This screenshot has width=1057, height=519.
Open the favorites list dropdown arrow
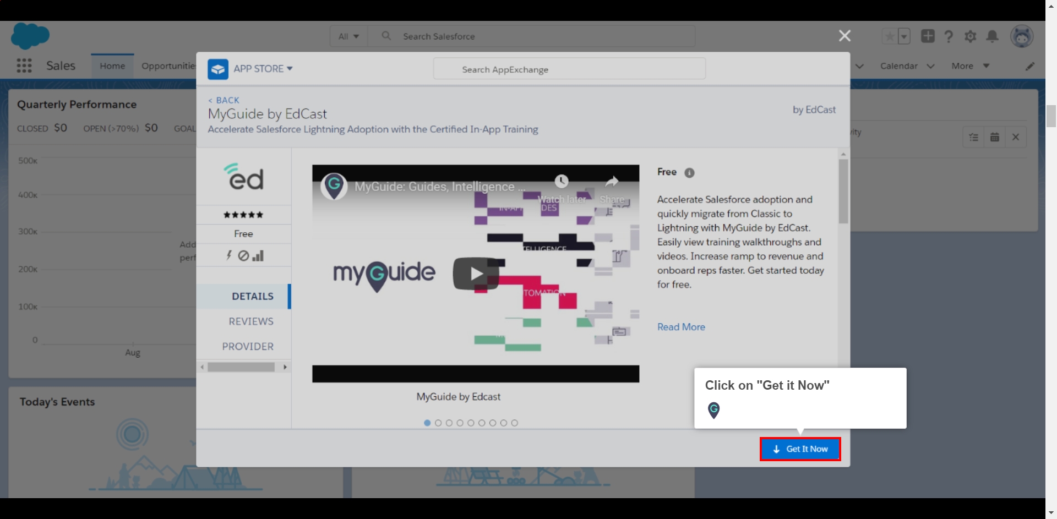(x=904, y=36)
